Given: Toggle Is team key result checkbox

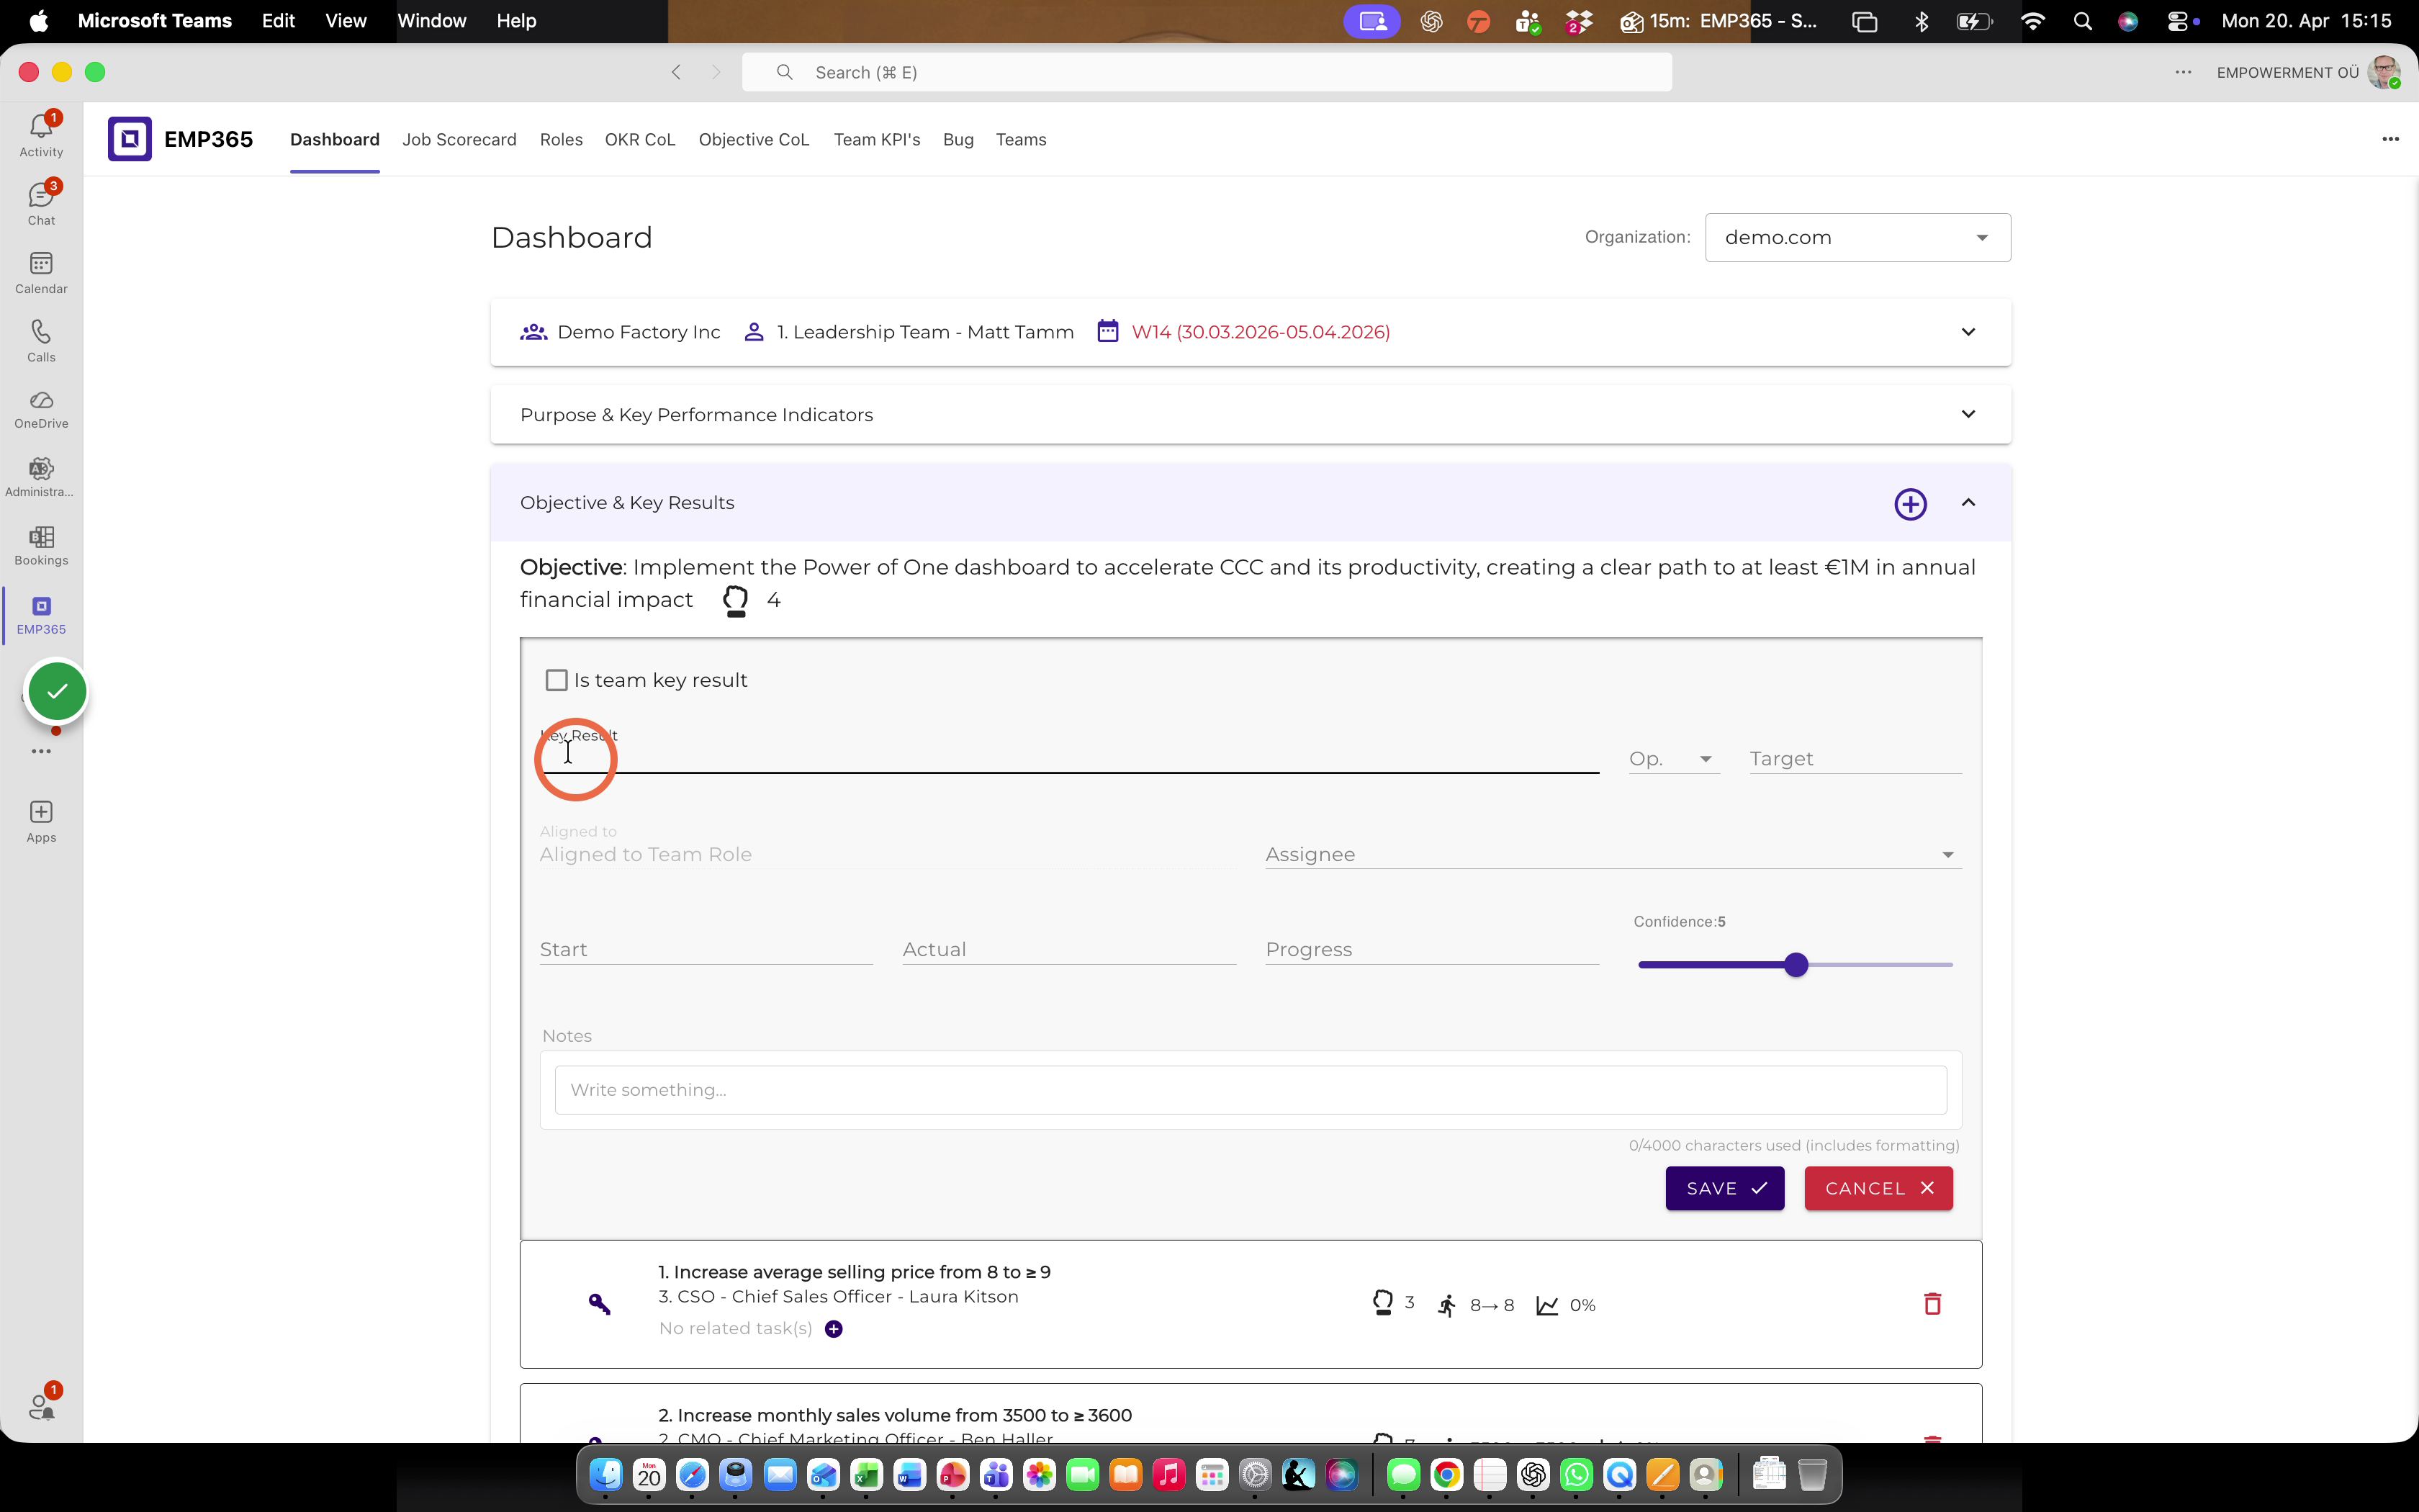Looking at the screenshot, I should [x=557, y=680].
